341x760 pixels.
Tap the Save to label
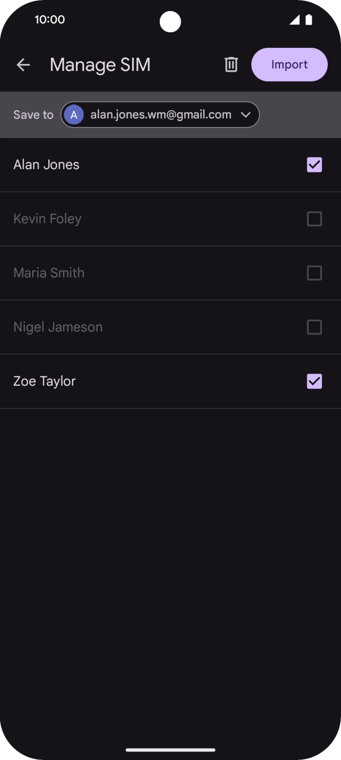tap(33, 115)
